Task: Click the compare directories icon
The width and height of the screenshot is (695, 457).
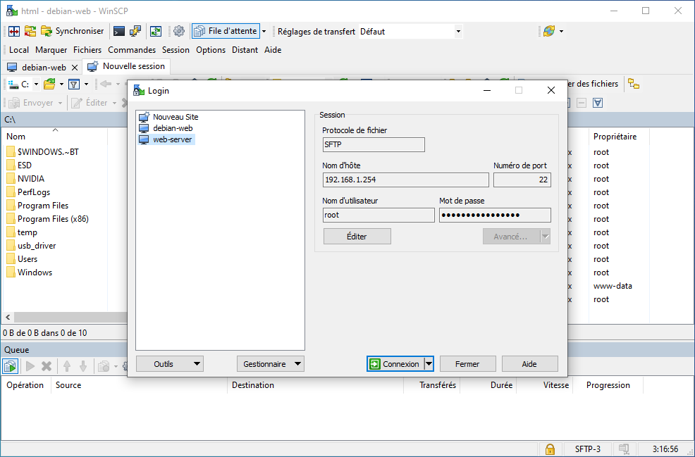Action: [14, 31]
